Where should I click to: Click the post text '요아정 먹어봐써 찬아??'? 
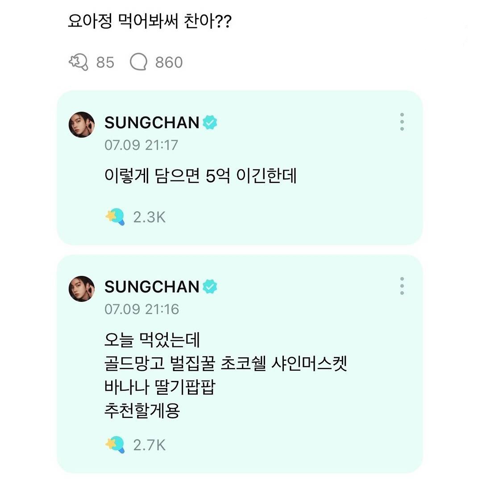[149, 21]
